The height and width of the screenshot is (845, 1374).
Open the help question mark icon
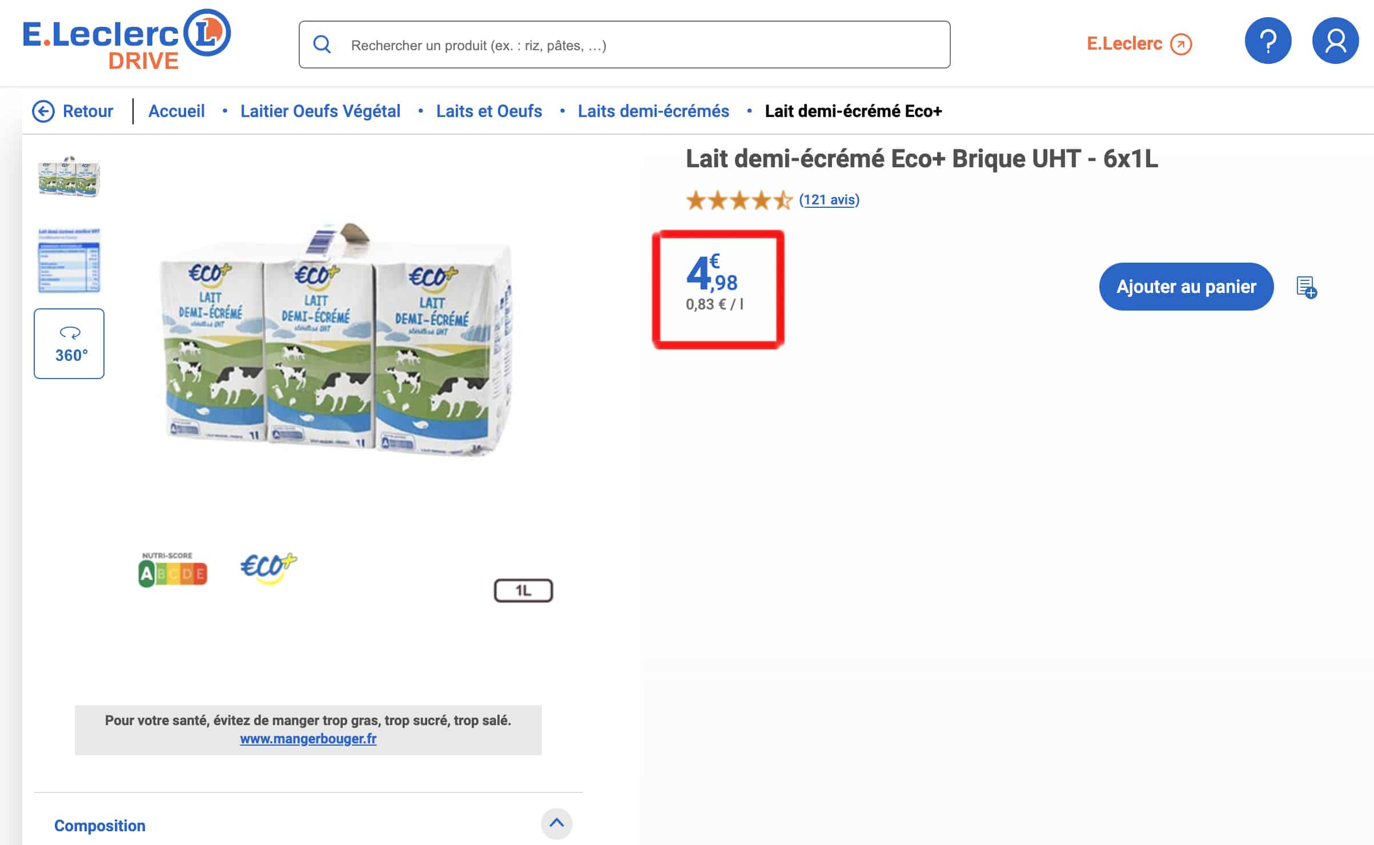[x=1268, y=41]
